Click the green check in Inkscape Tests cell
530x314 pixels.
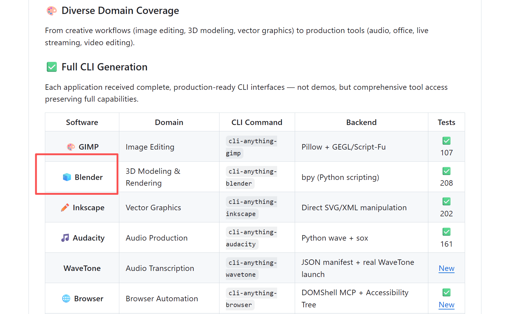(x=447, y=201)
